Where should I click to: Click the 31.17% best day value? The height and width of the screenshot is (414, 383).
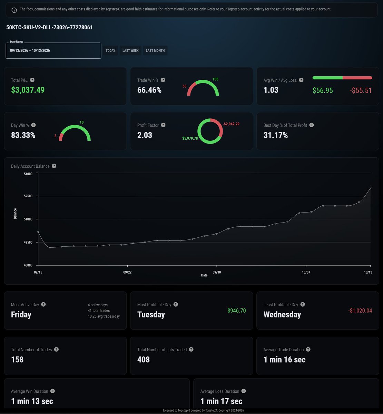tap(276, 135)
